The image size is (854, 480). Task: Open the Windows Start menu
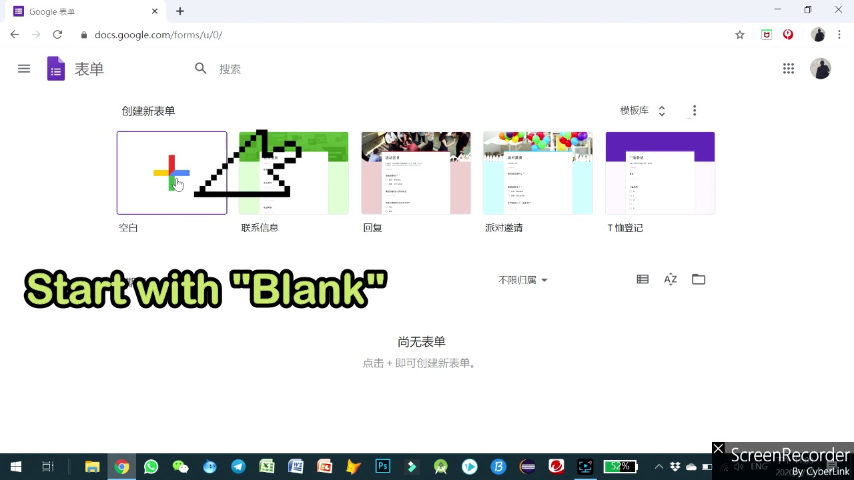(x=16, y=467)
